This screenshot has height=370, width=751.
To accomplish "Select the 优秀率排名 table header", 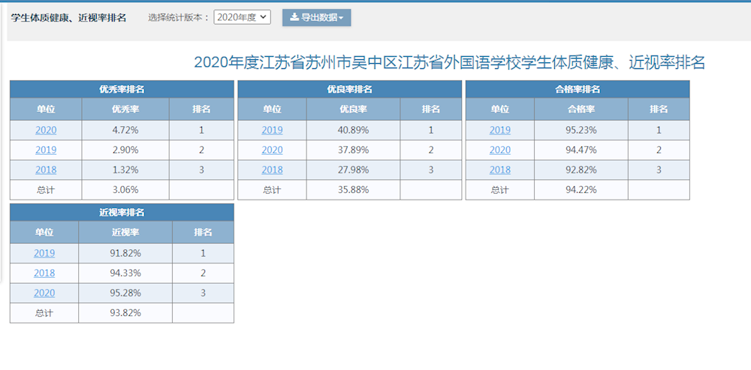I will click(122, 89).
